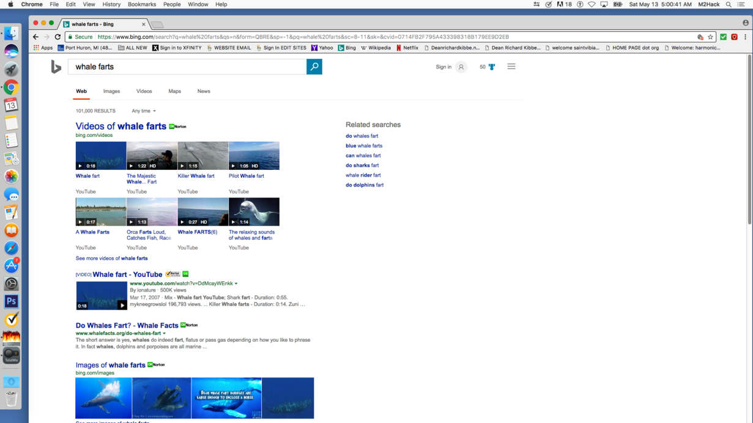This screenshot has height=423, width=753.
Task: Open the History menu
Action: tap(111, 4)
